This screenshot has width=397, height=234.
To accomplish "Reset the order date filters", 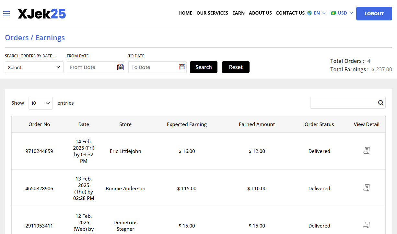I will click(x=236, y=67).
